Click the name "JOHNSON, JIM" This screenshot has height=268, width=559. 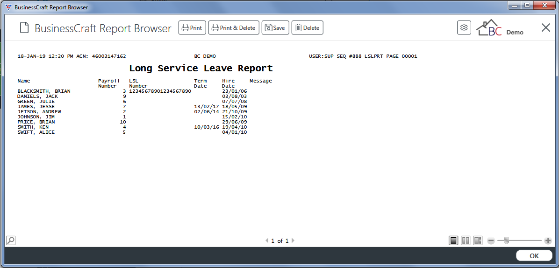[36, 117]
